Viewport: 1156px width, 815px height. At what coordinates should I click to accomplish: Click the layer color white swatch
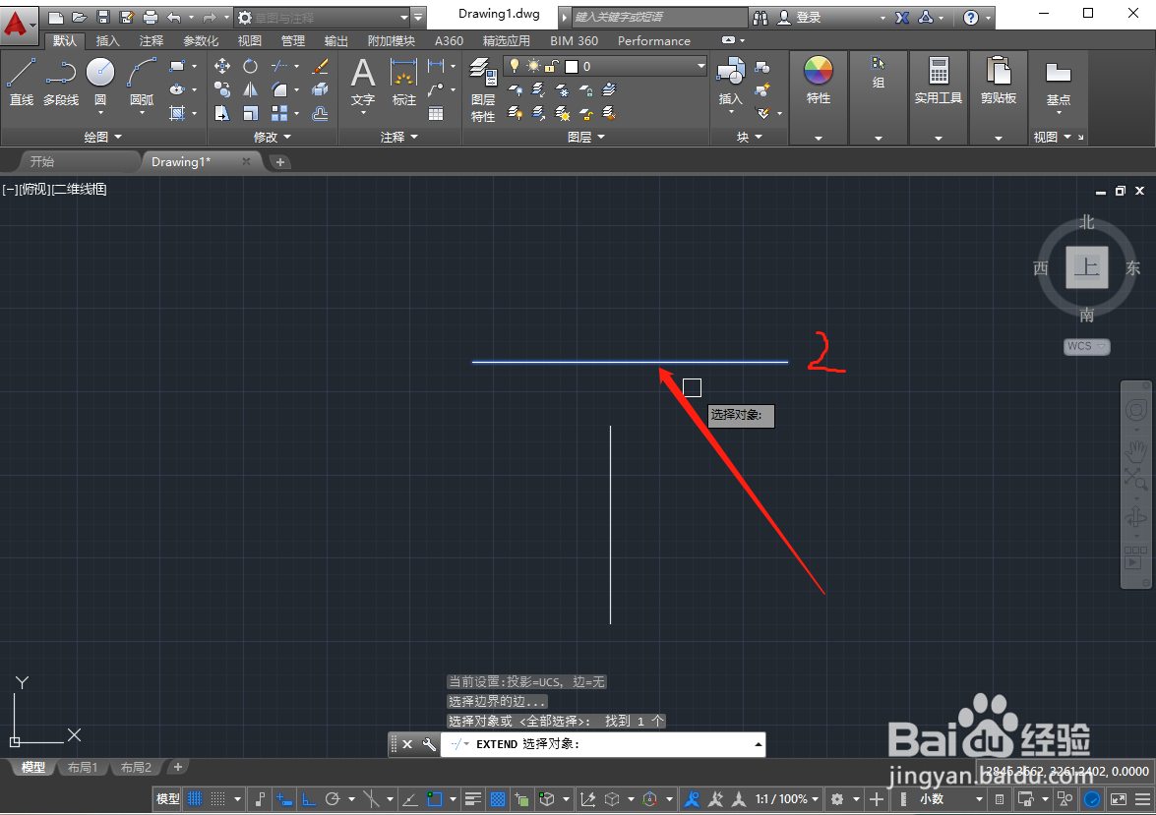tap(572, 66)
